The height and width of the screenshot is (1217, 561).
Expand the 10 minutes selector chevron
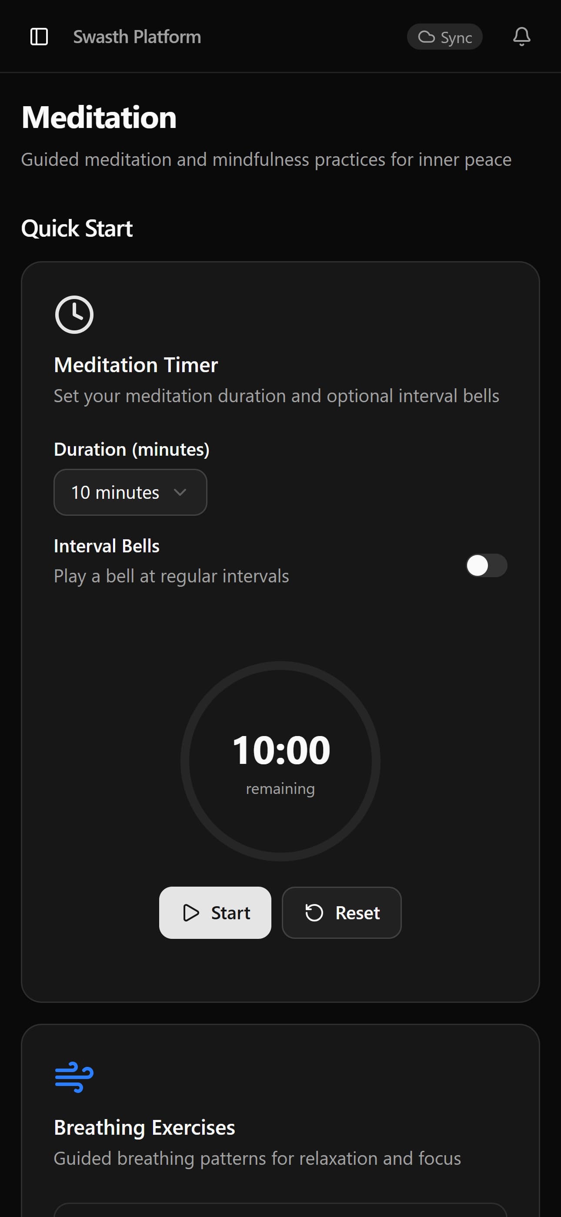coord(181,492)
